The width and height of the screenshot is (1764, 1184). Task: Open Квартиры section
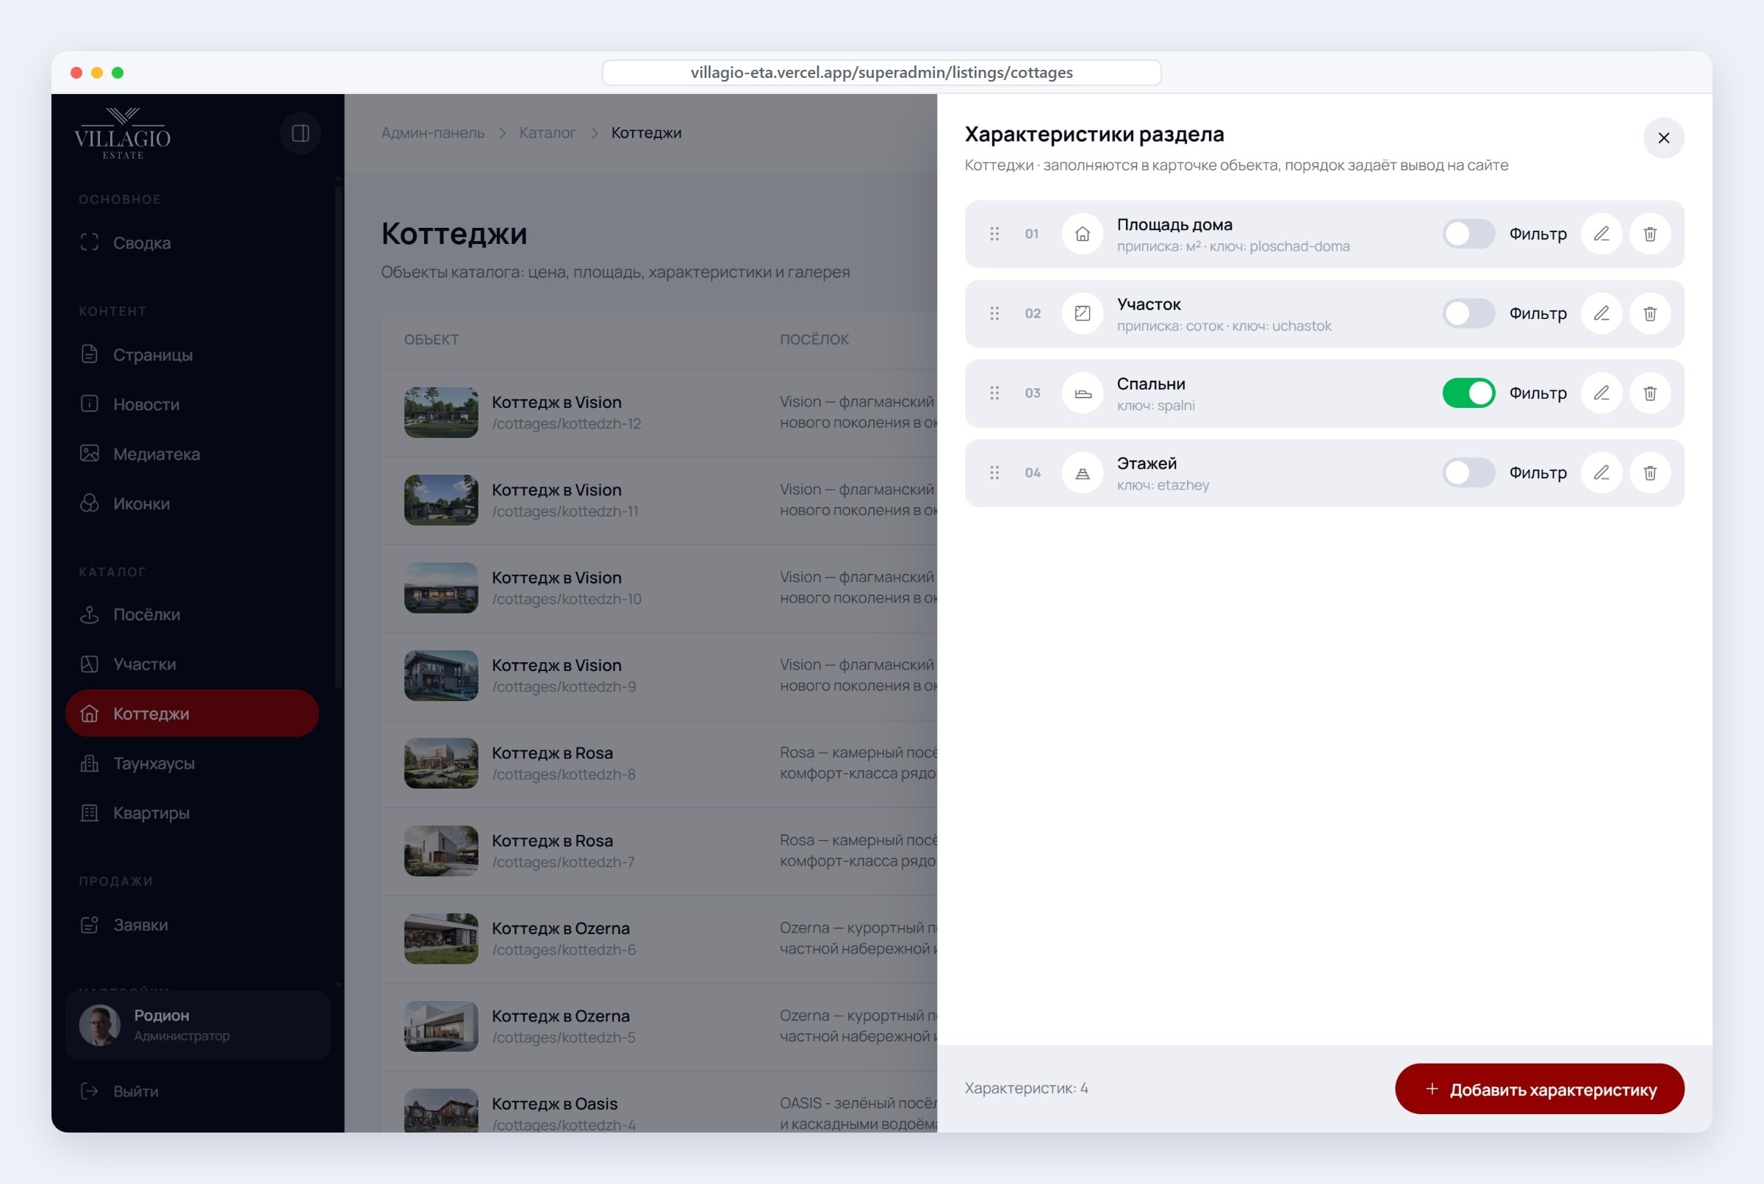pyautogui.click(x=192, y=814)
